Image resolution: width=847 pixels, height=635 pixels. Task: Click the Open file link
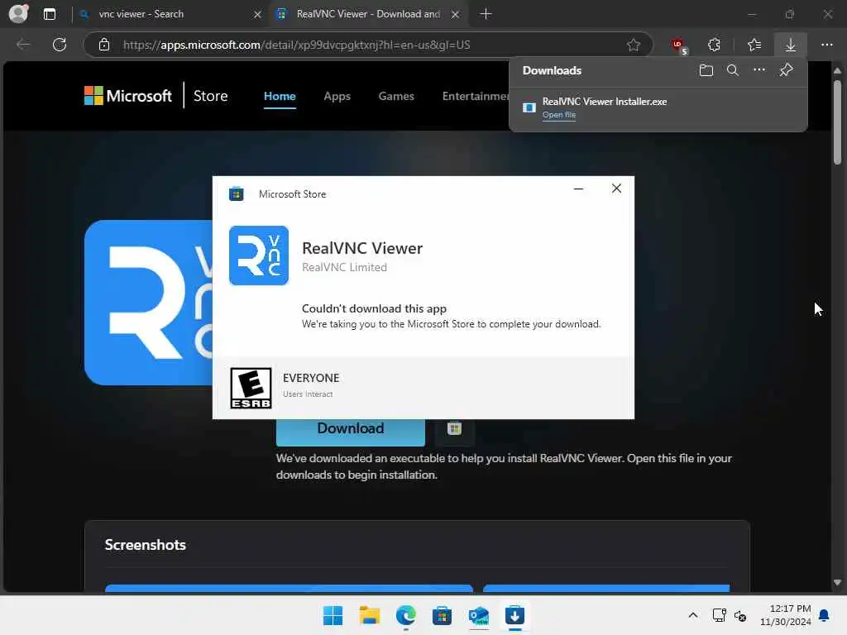(558, 114)
